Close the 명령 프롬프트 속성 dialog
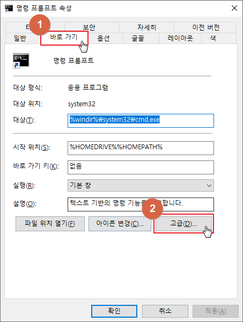The width and height of the screenshot is (243, 322). [234, 8]
